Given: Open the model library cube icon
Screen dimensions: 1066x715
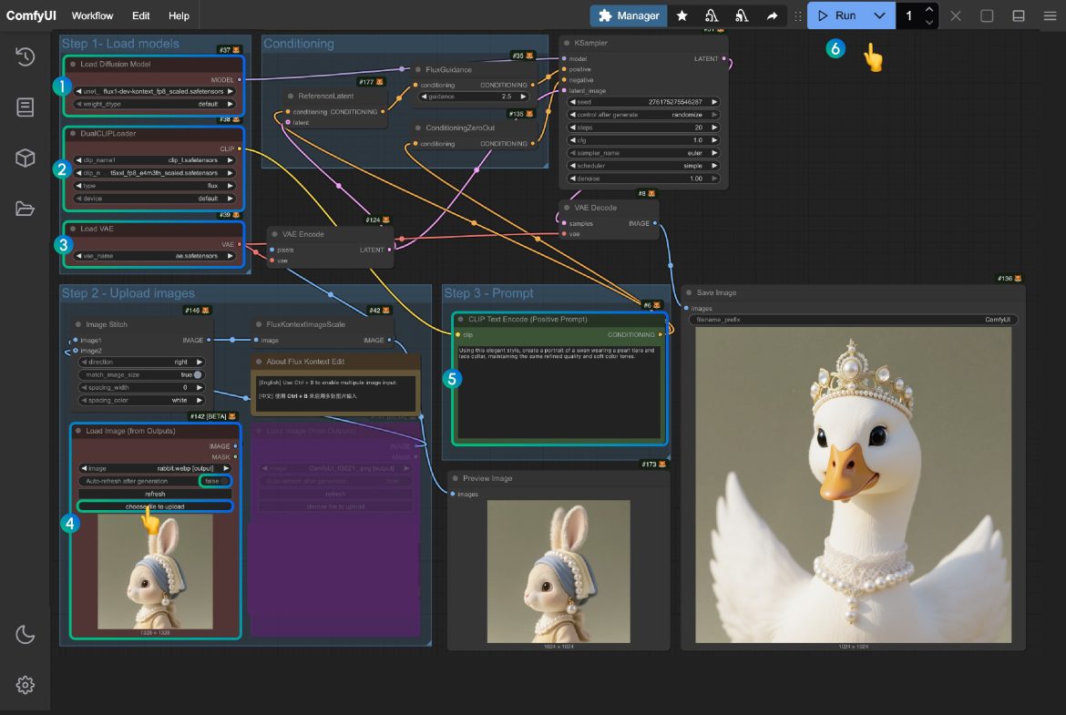Looking at the screenshot, I should pyautogui.click(x=25, y=158).
